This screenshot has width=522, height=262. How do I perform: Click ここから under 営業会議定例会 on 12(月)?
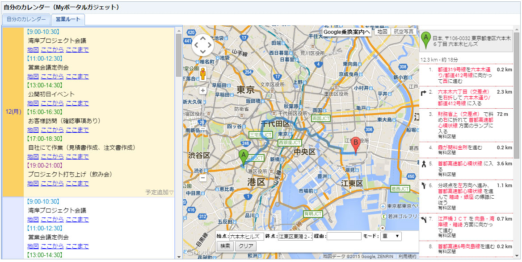pyautogui.click(x=52, y=76)
